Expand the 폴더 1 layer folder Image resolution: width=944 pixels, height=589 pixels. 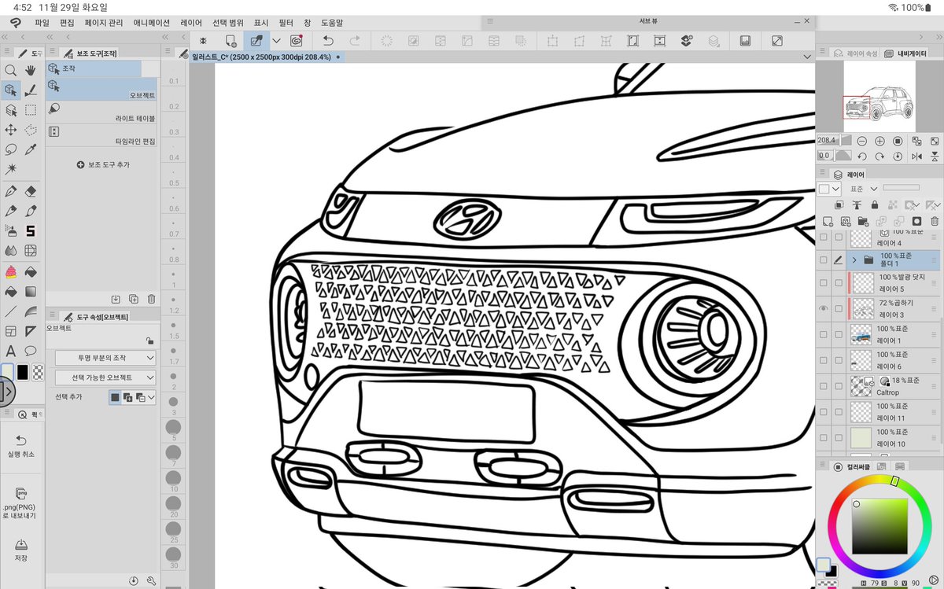click(854, 260)
